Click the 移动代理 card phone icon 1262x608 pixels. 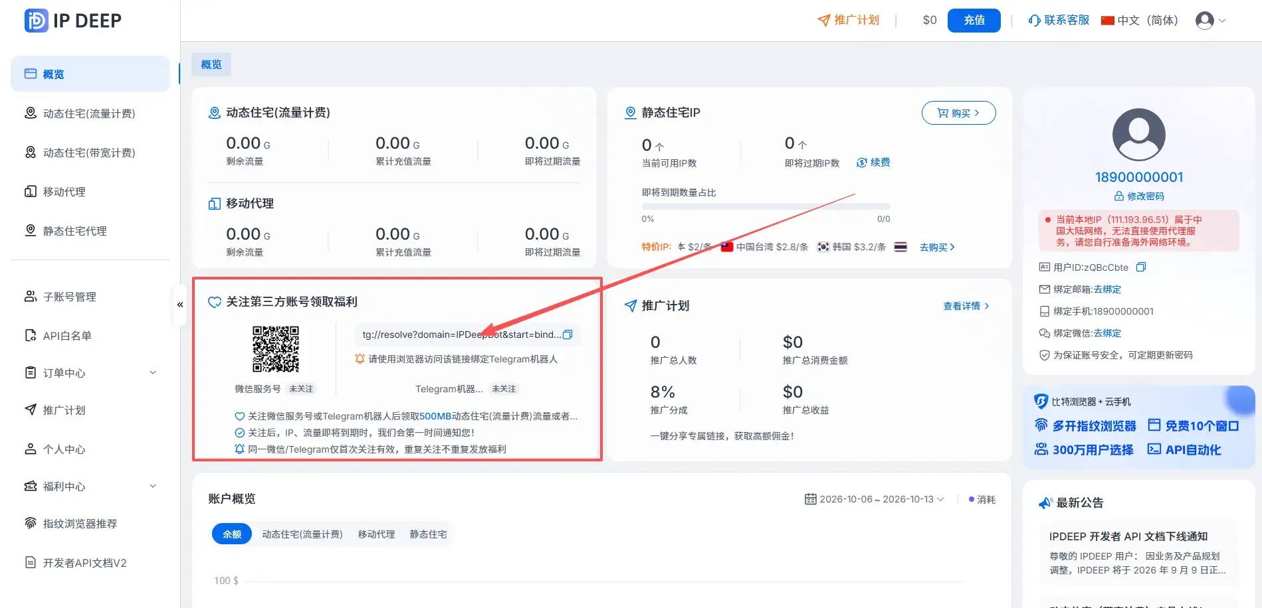[x=214, y=204]
